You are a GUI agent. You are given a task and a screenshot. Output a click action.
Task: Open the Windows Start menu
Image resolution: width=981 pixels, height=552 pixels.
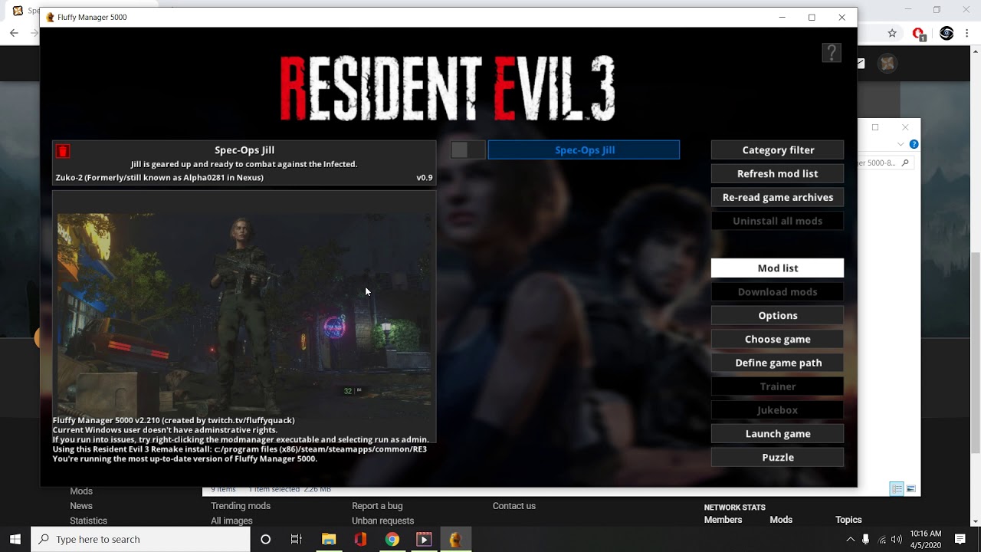15,539
